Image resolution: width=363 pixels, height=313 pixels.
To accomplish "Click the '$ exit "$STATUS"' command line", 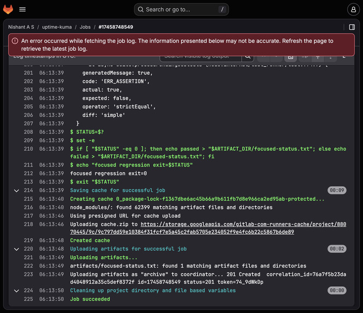I will [x=95, y=182].
